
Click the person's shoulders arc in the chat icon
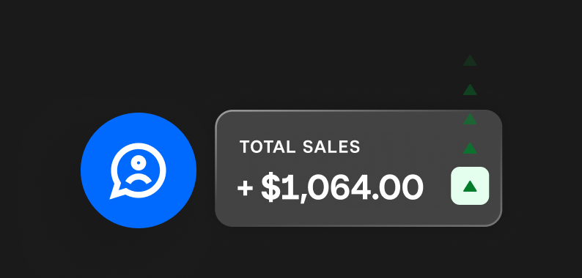click(x=139, y=179)
